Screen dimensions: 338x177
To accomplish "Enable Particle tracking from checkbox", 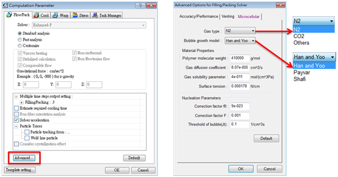I will (27, 132).
